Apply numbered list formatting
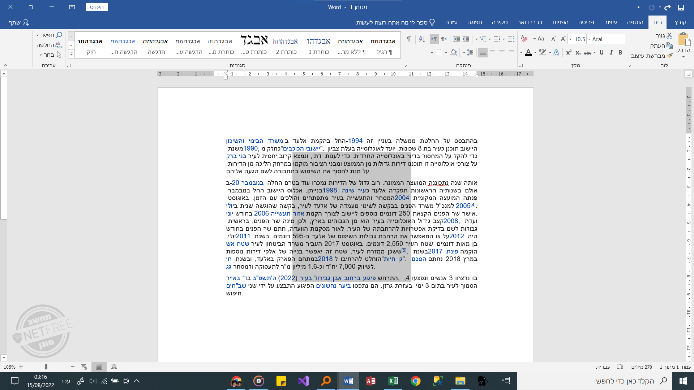Image resolution: width=694 pixels, height=390 pixels. pyautogui.click(x=497, y=39)
